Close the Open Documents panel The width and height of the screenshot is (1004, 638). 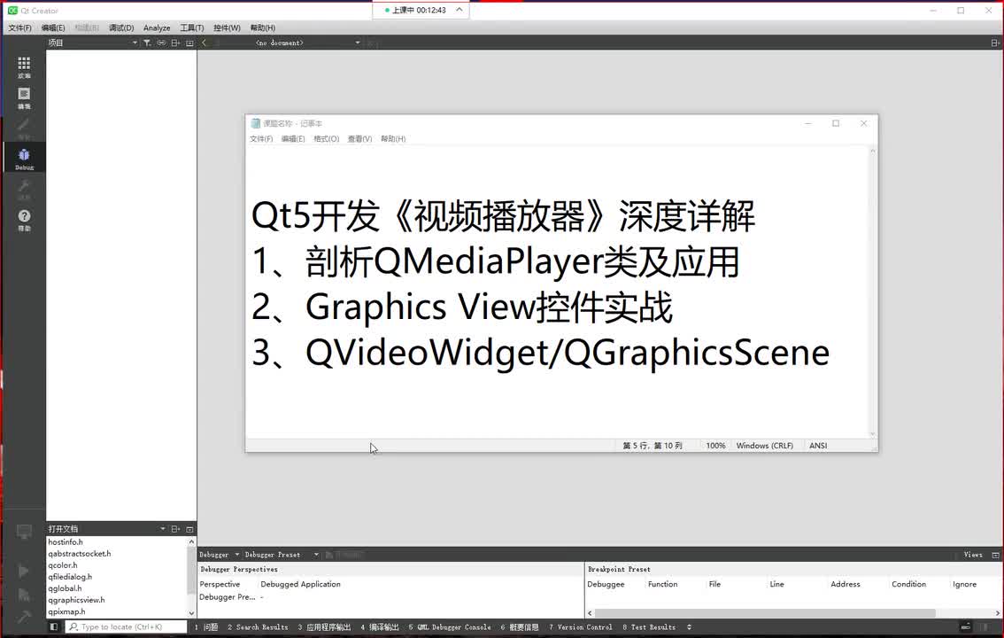point(189,529)
